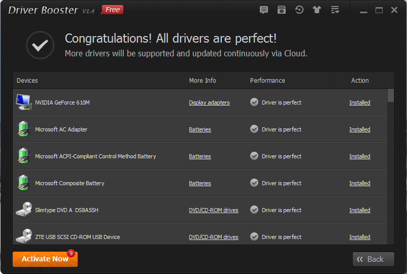
Task: Click the Microsoft AC Adapter battery icon
Action: [24, 129]
